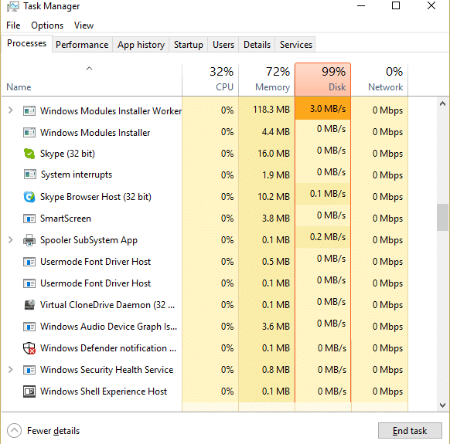
Task: Select the SmartScreen process name
Action: (x=66, y=219)
